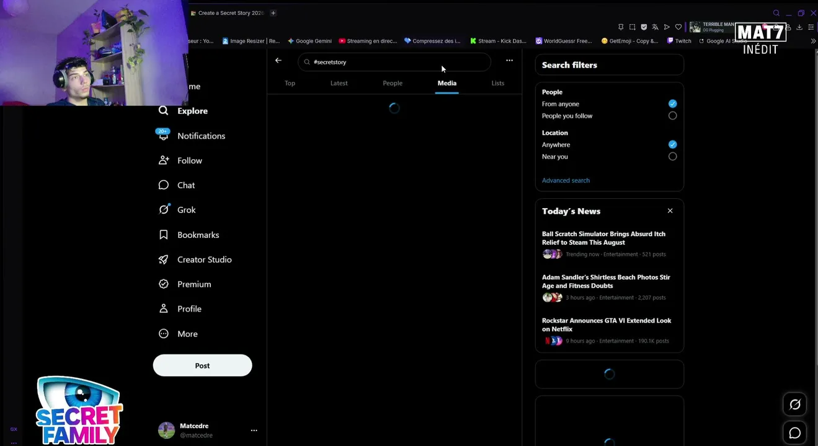Switch to the Latest tab

tap(339, 83)
